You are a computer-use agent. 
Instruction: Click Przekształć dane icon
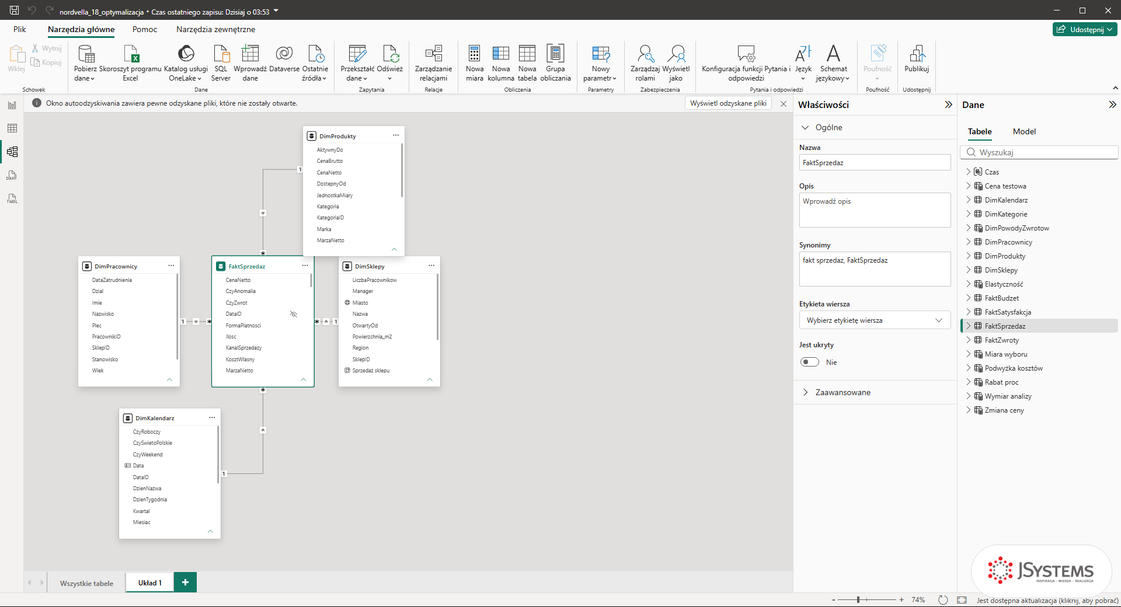[357, 54]
